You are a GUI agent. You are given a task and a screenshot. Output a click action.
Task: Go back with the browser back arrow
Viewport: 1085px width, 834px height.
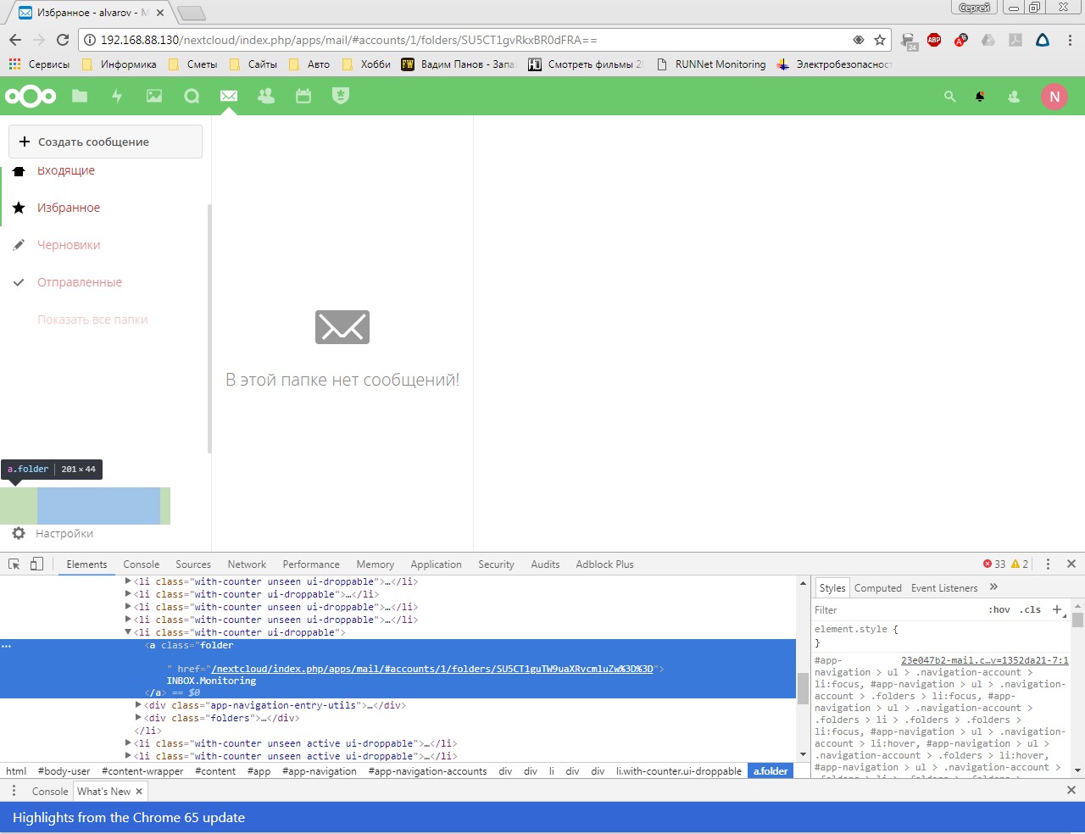pyautogui.click(x=15, y=40)
